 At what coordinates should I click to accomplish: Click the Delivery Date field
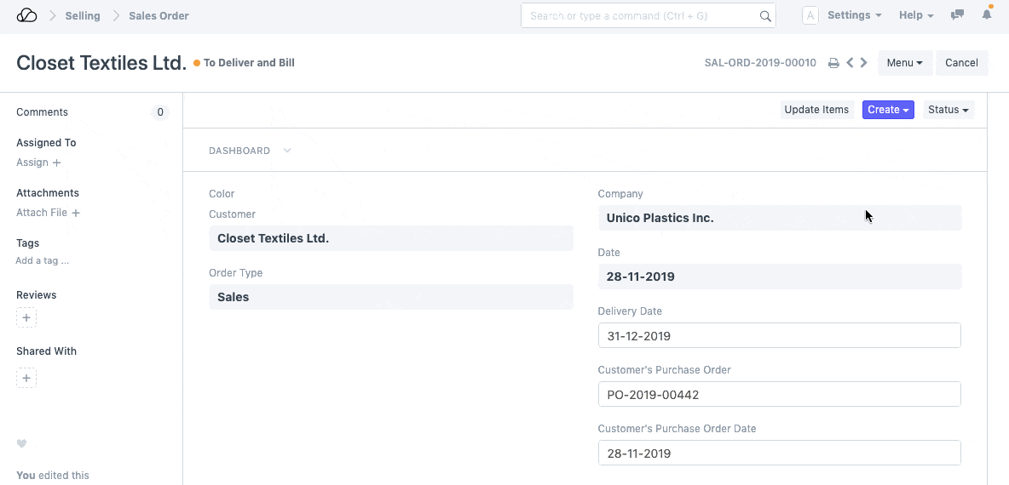point(779,335)
